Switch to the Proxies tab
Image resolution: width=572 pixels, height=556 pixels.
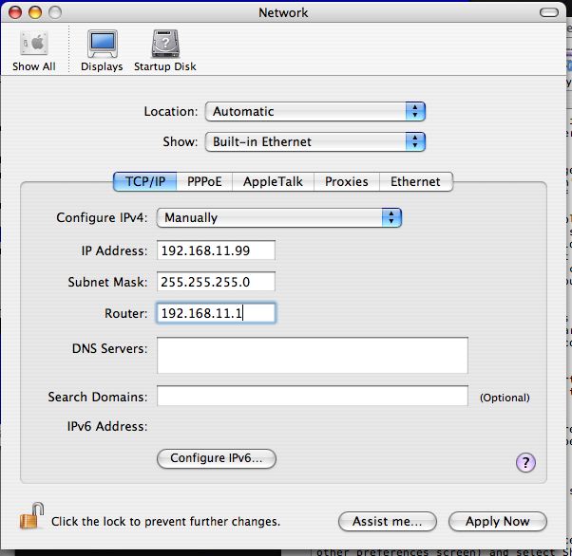[x=347, y=181]
